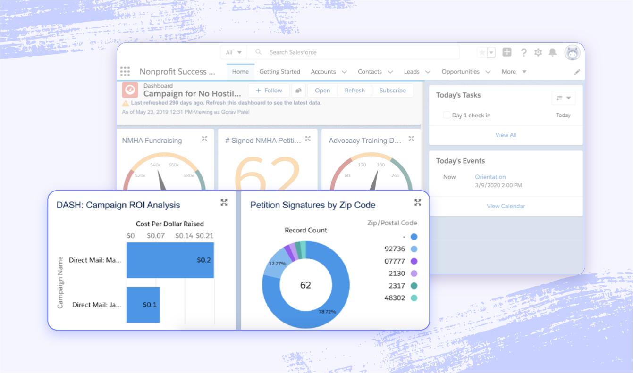
Task: Check the Day 1 check in checkbox
Action: tap(447, 115)
